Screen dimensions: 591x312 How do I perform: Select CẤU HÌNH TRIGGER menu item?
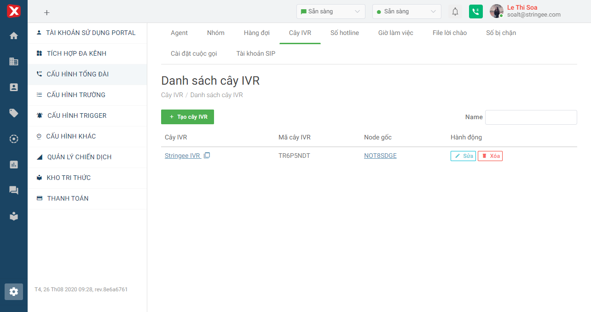77,116
